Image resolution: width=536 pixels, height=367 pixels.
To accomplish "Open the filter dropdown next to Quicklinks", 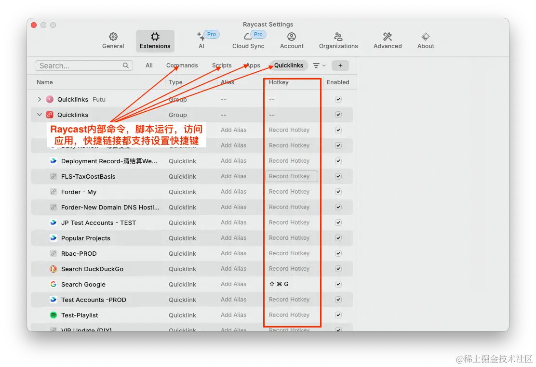I will [x=319, y=66].
